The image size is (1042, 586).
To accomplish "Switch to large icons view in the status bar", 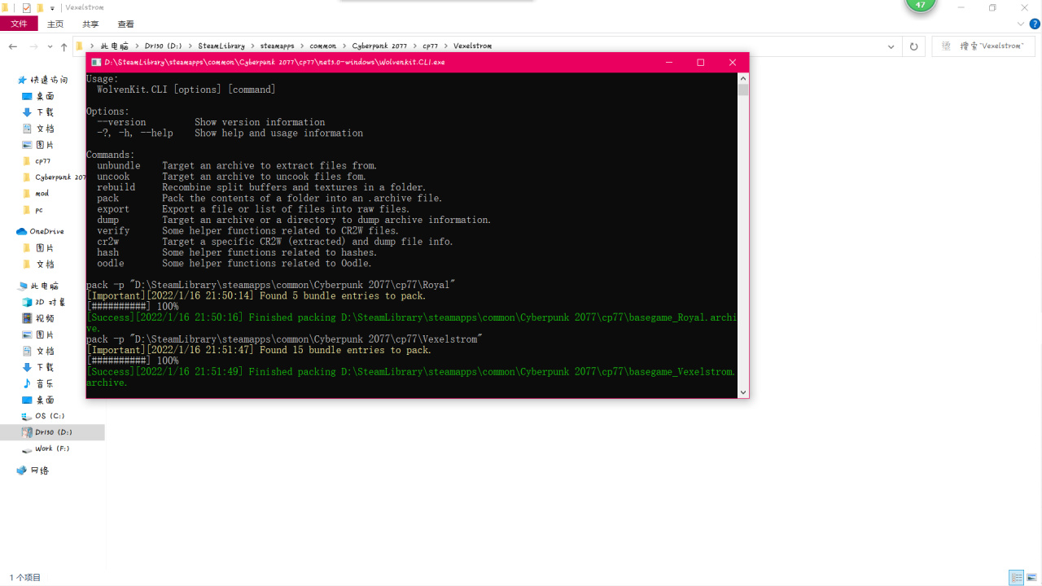I will 1031,578.
